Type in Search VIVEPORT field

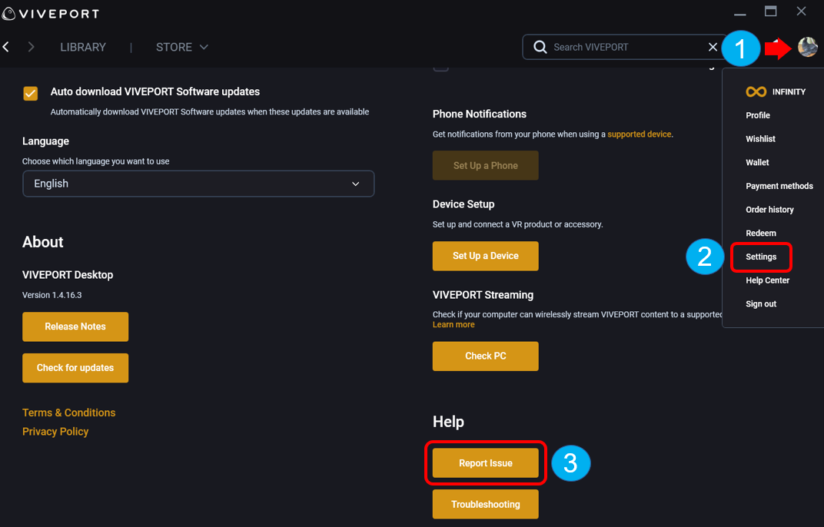tap(626, 48)
